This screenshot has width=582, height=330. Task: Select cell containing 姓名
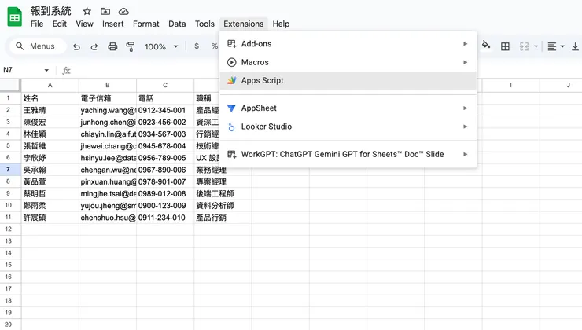(50, 98)
